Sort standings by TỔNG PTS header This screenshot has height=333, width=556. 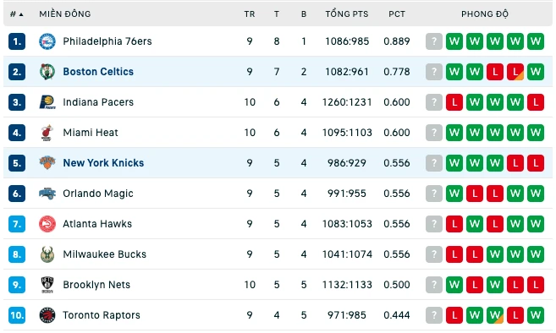(x=347, y=14)
